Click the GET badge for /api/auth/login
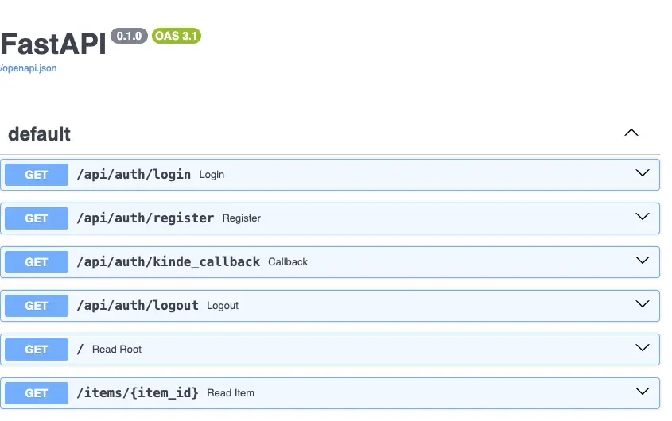The height and width of the screenshot is (421, 672). (37, 175)
